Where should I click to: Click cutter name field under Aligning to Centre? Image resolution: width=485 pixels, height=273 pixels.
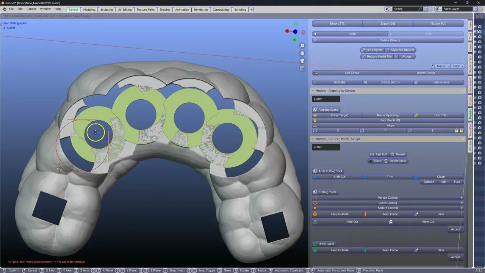(326, 99)
